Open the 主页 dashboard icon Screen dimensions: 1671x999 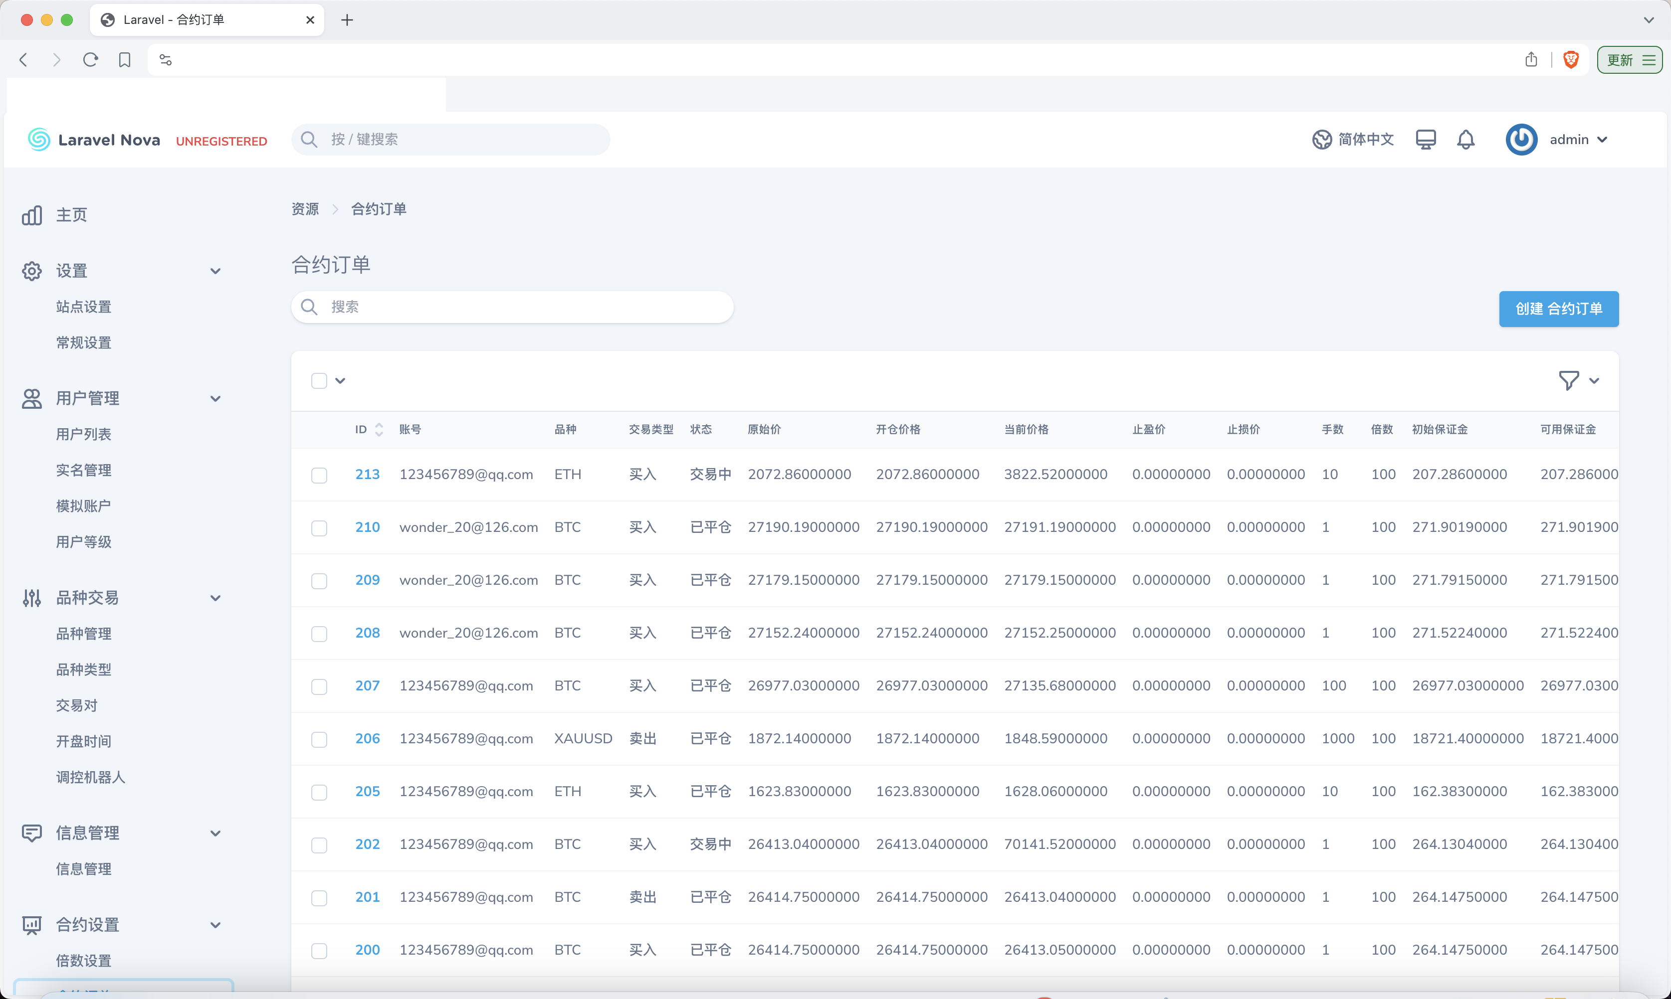pos(31,215)
